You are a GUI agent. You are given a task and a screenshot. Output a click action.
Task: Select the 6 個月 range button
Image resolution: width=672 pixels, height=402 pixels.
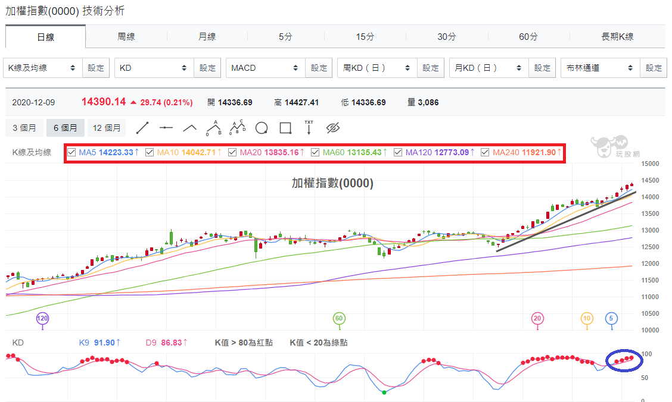click(65, 128)
